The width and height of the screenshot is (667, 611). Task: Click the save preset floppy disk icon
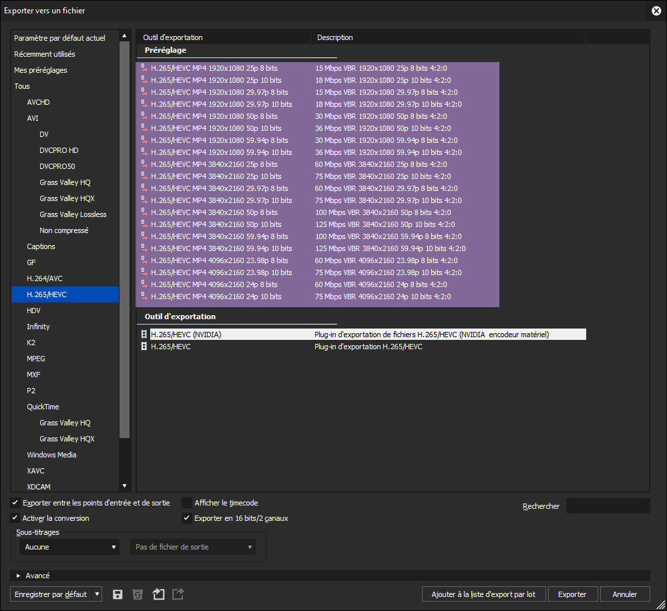tap(118, 594)
